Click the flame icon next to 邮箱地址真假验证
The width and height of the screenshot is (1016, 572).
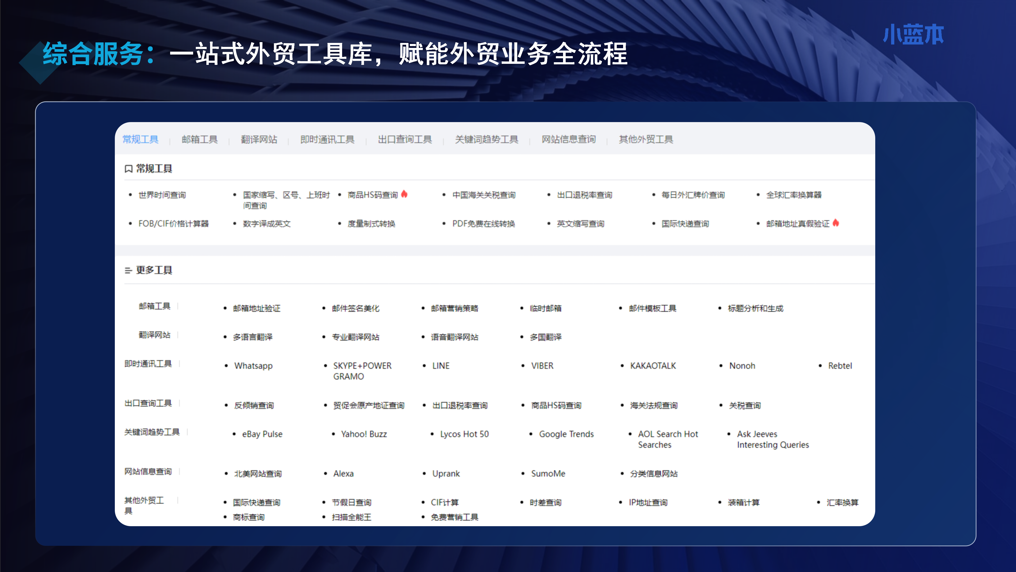[x=836, y=223]
